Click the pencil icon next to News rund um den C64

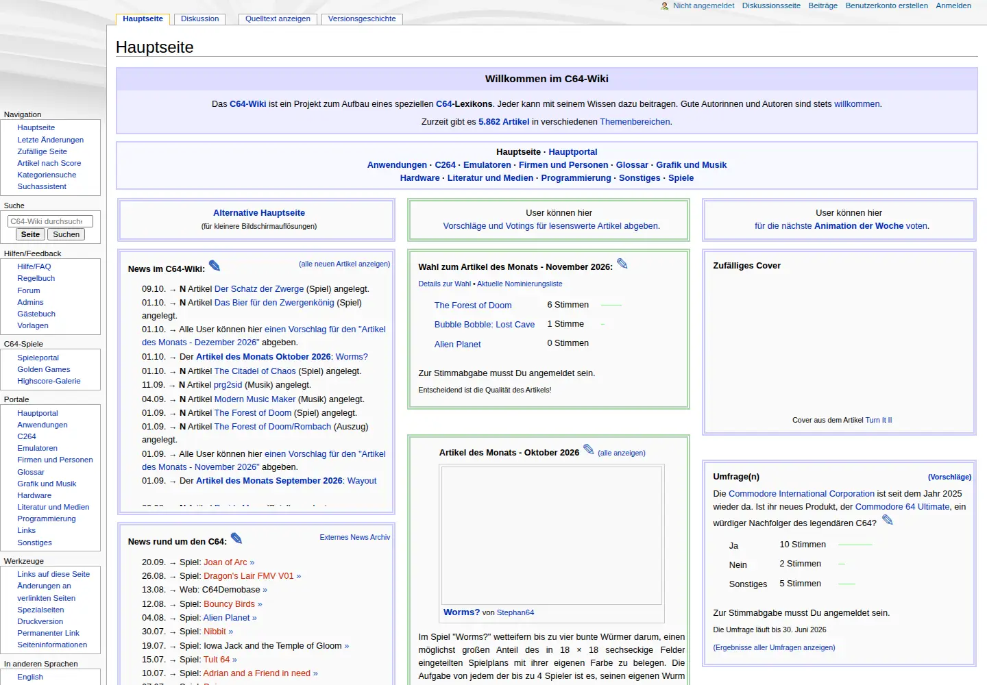[236, 538]
